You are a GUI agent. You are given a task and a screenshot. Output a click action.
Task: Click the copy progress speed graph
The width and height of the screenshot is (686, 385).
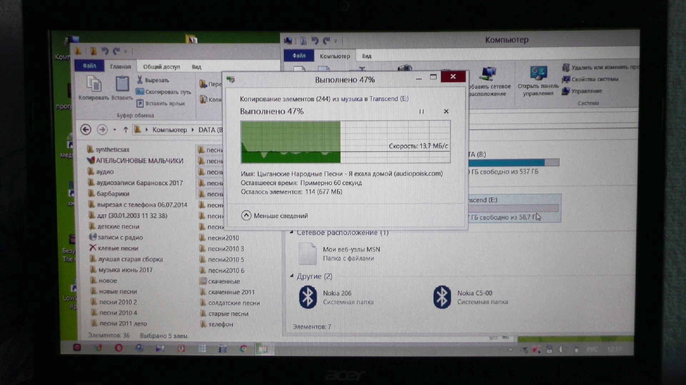(x=346, y=142)
